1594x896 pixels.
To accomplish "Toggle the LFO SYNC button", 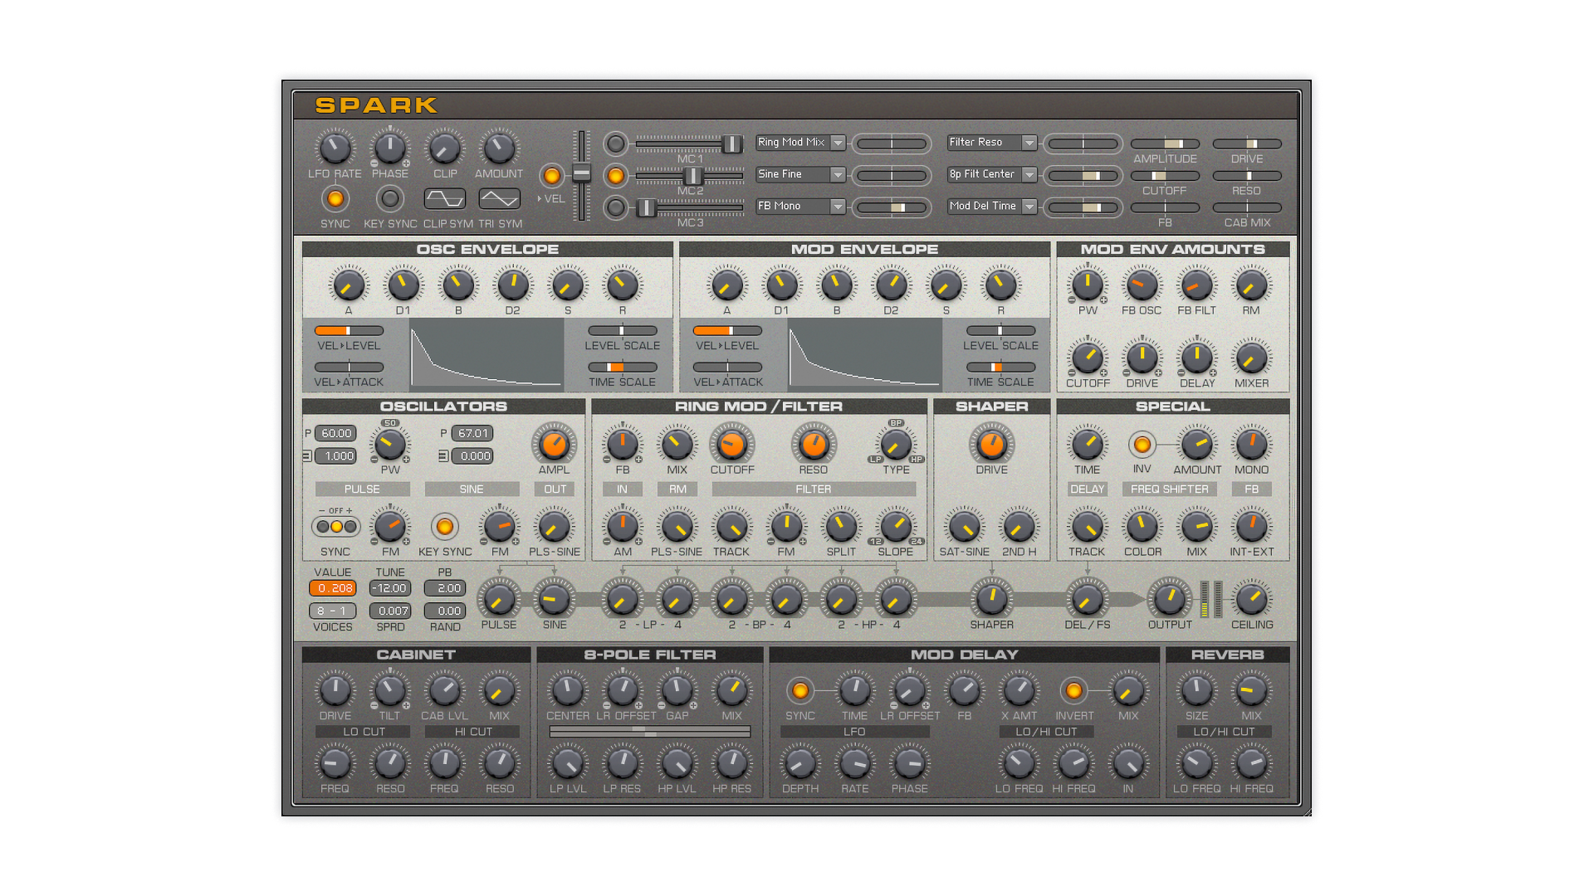I will point(335,199).
